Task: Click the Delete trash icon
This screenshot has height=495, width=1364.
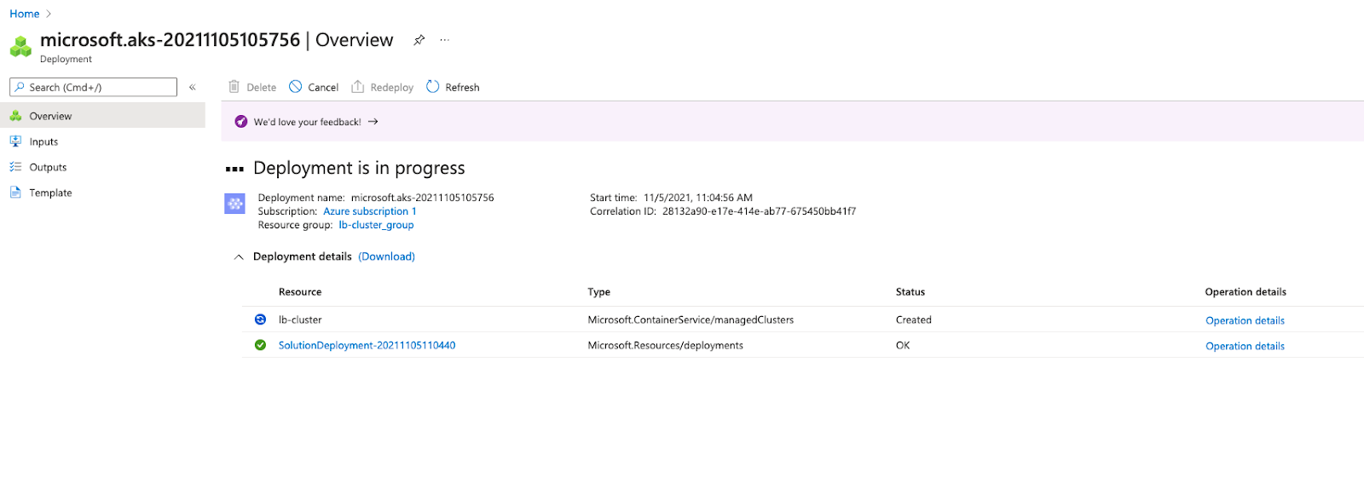Action: coord(234,87)
